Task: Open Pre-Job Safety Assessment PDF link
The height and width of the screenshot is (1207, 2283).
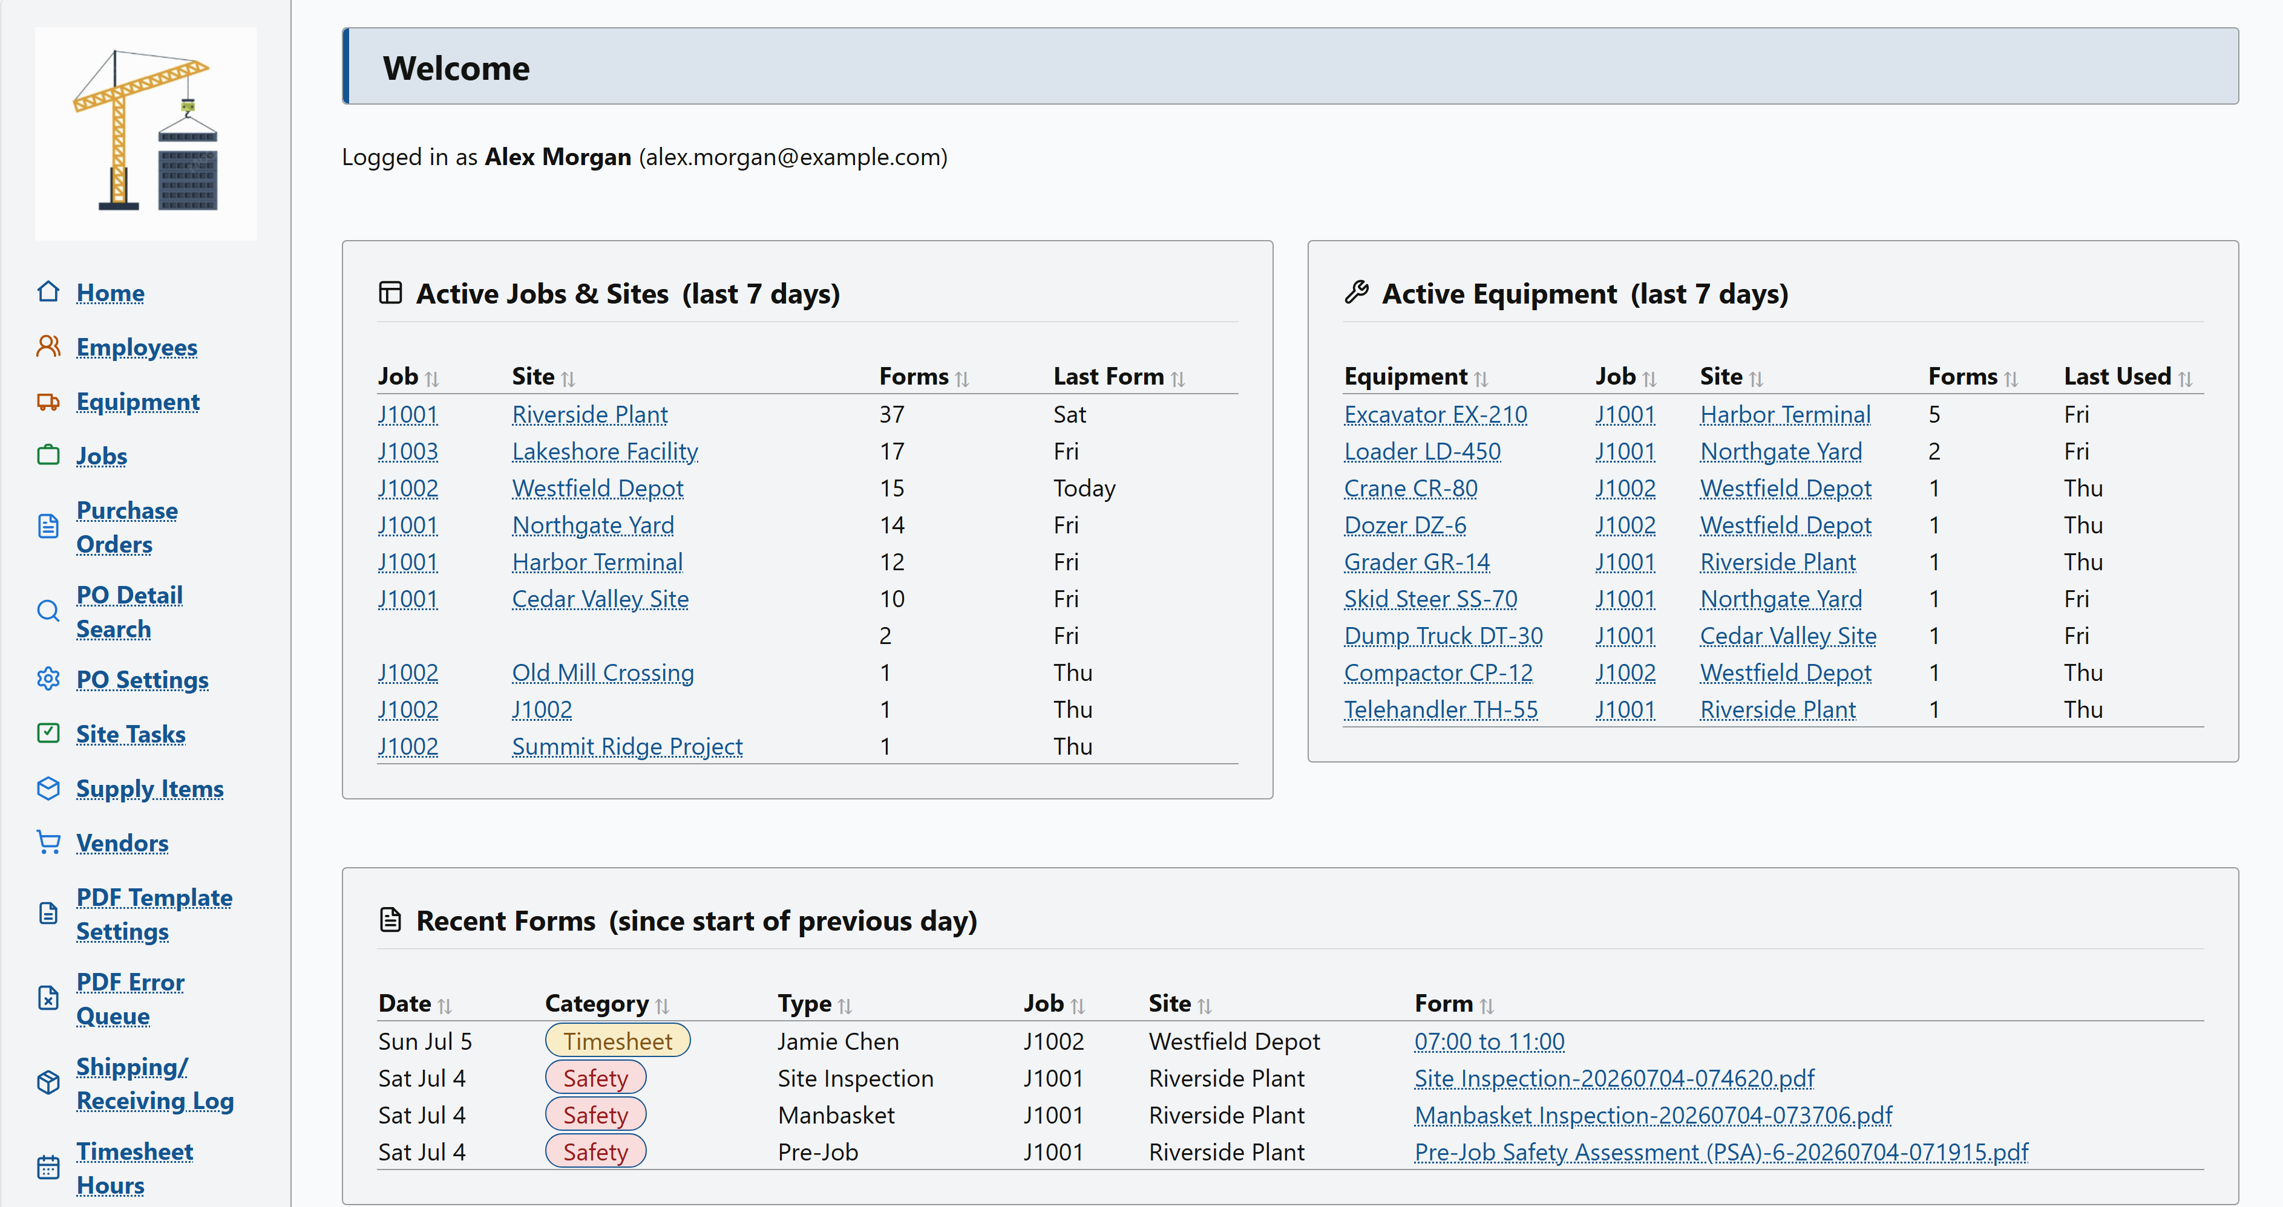Action: click(1722, 1152)
